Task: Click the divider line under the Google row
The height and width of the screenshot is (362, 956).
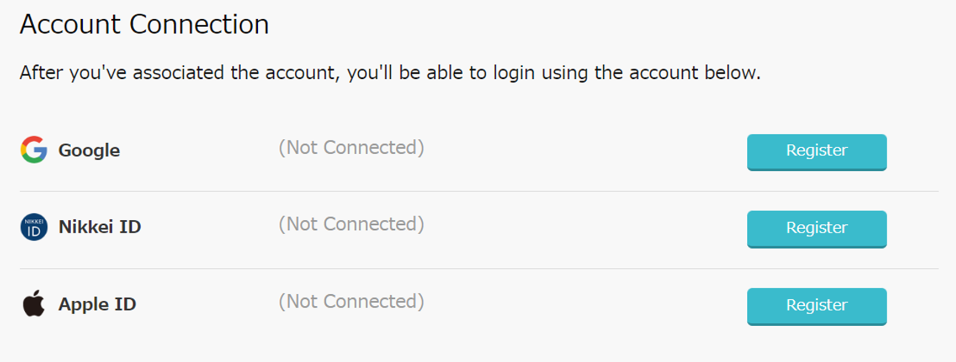Action: point(479,192)
